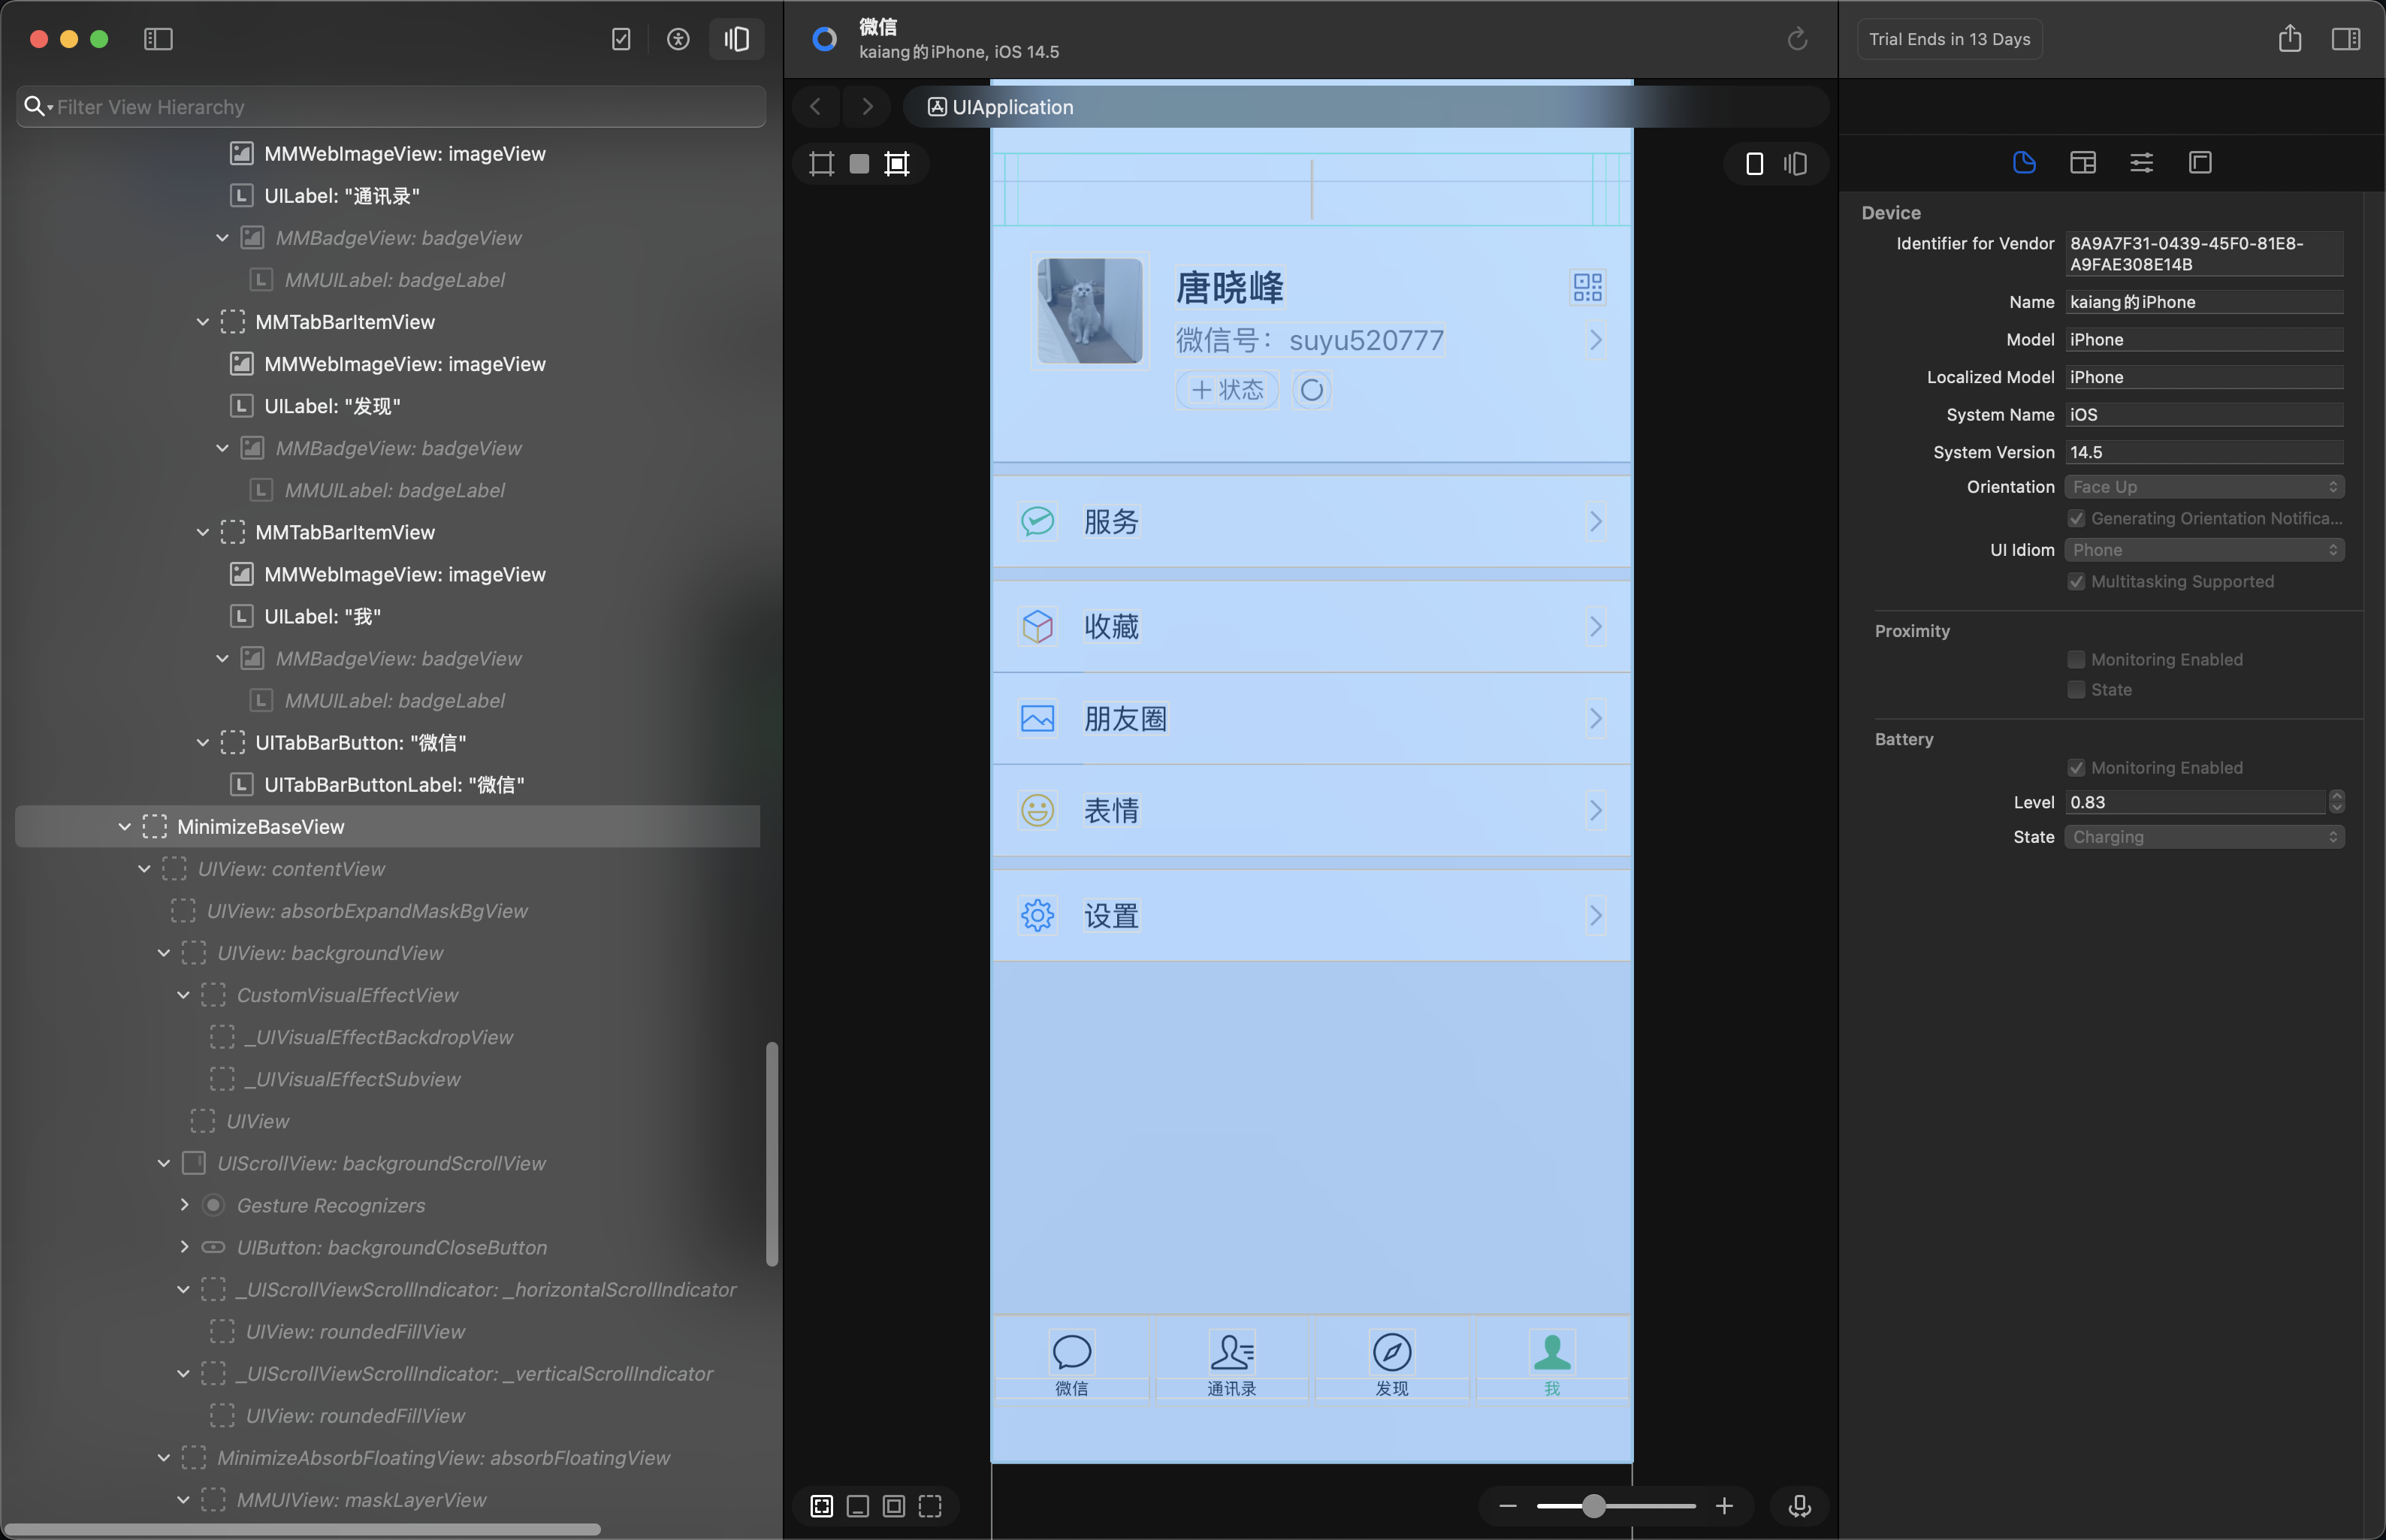This screenshot has height=1540, width=2386.
Task: Collapse MinimizeAbsorbFloatingView node
Action: pyautogui.click(x=163, y=1458)
